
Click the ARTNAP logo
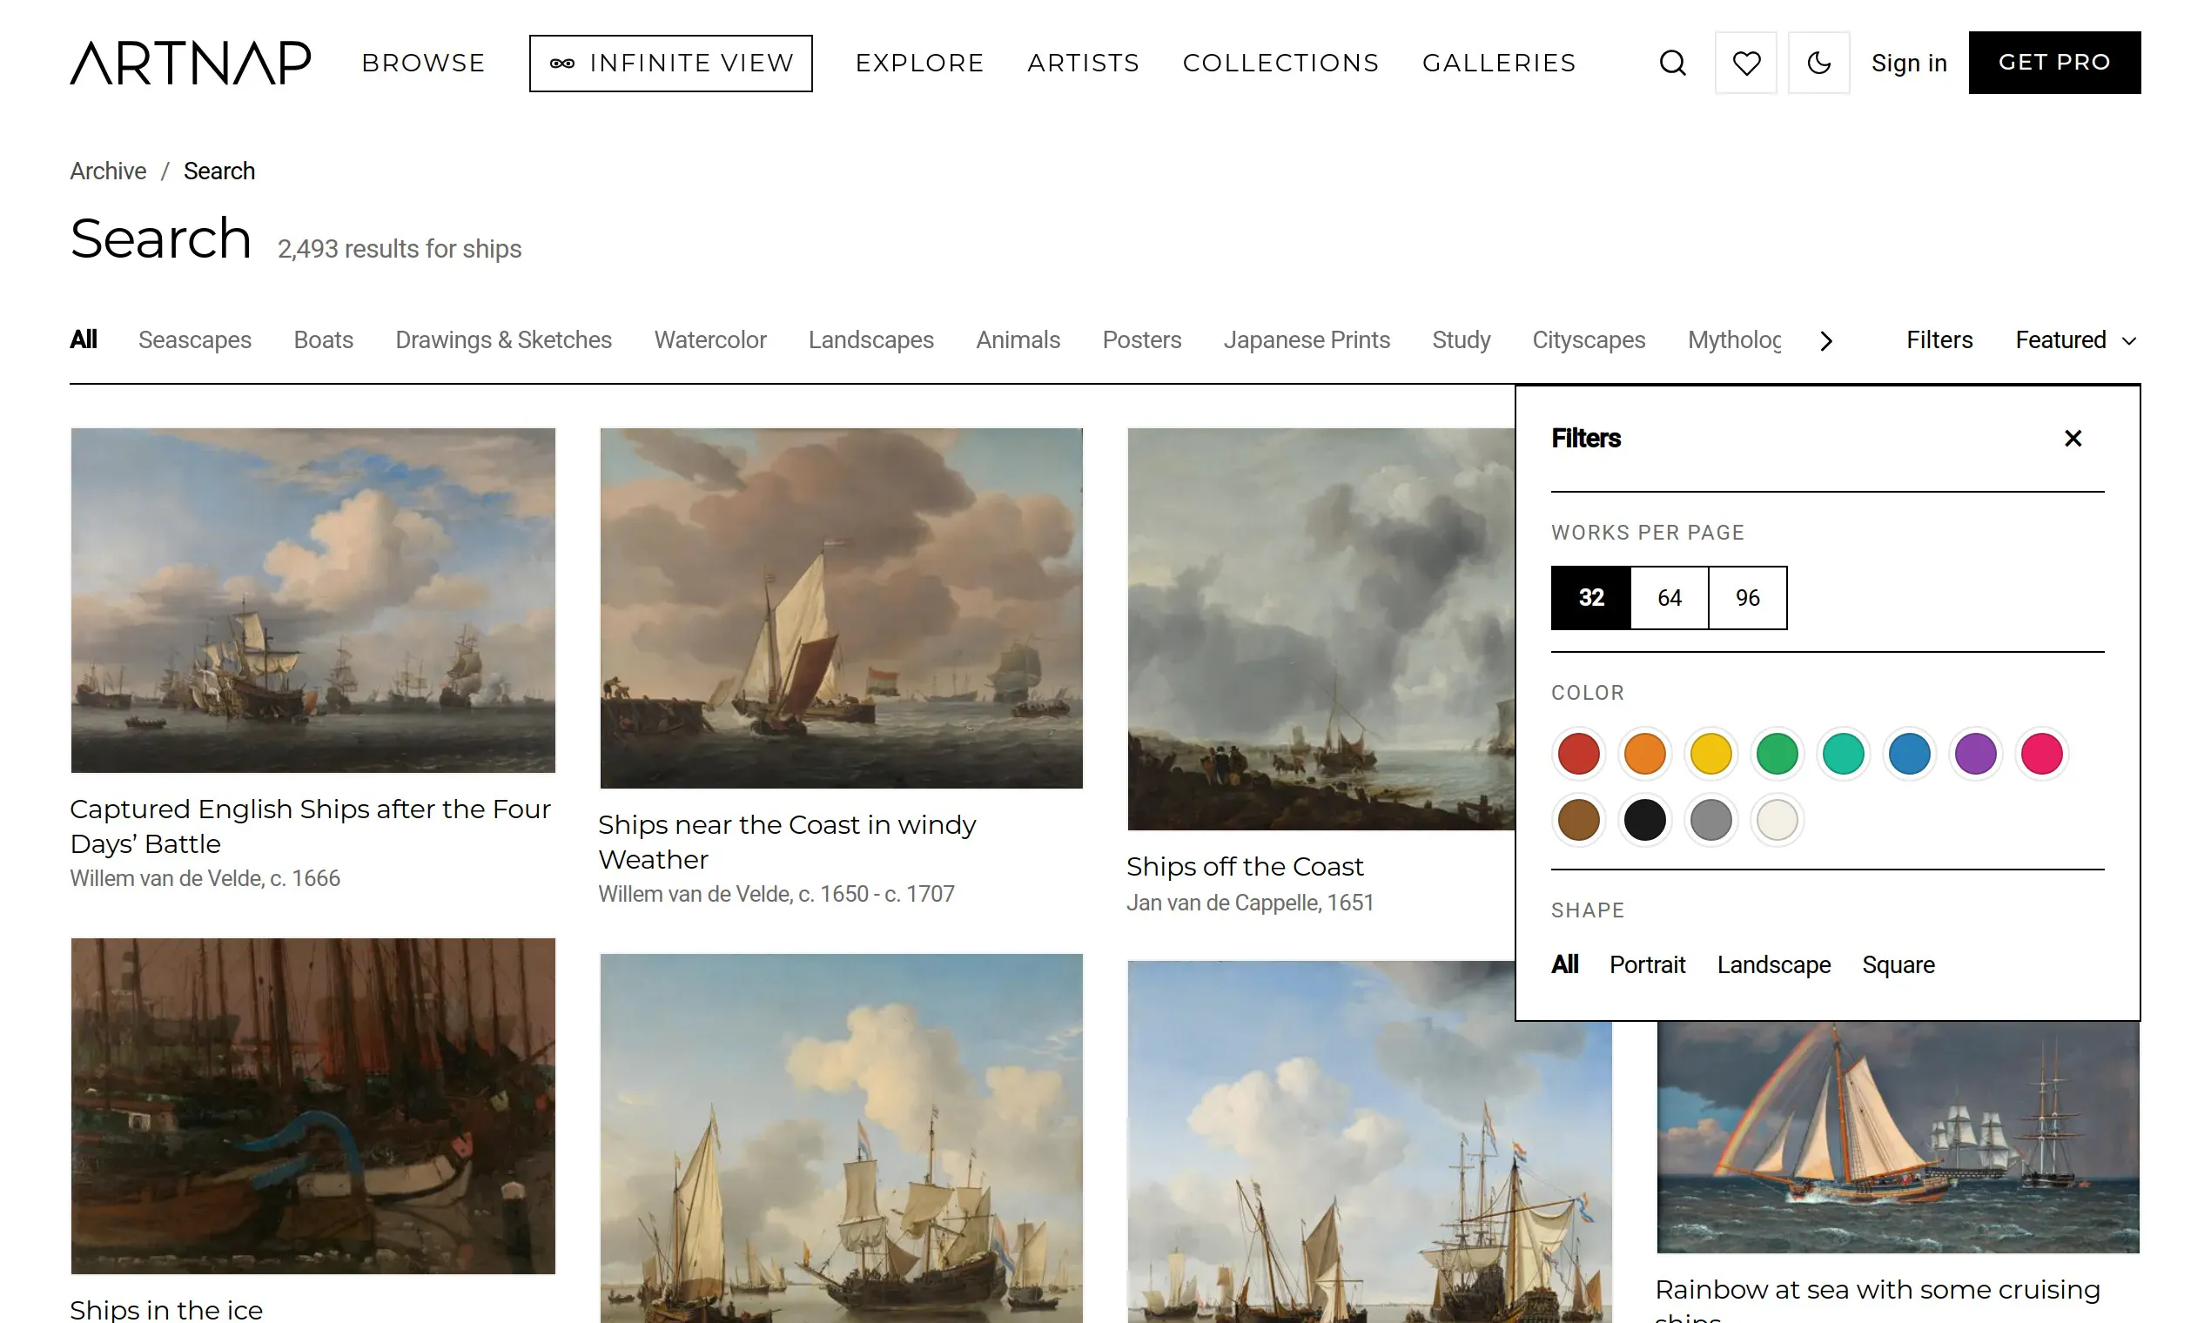[x=191, y=63]
